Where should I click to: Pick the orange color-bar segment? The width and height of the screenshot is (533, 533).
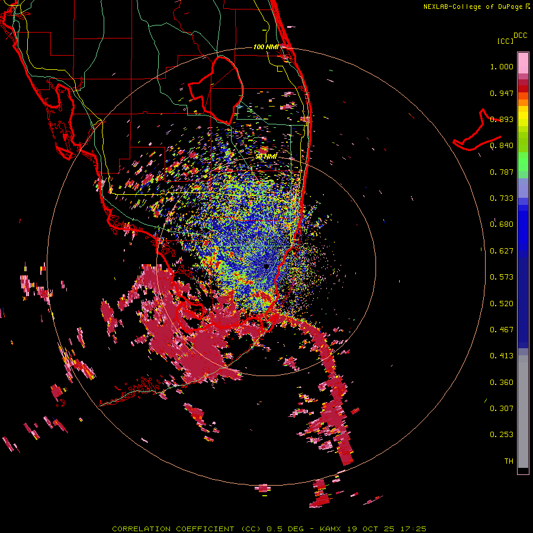[523, 102]
